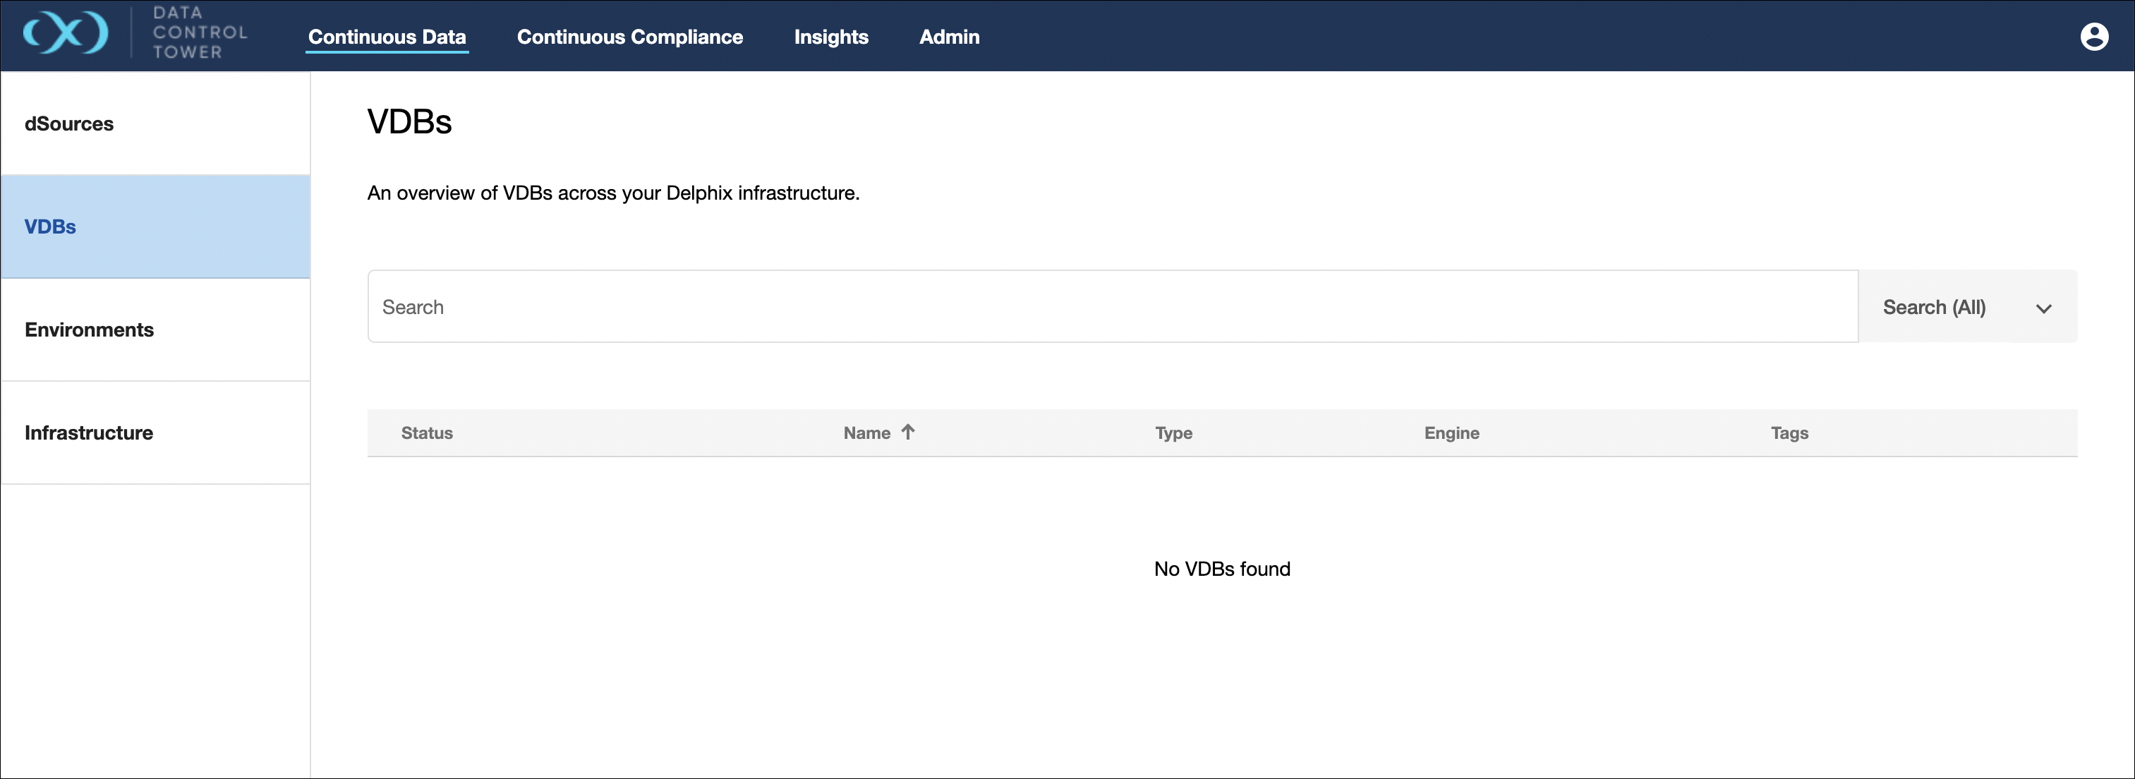Sort by the Name column header
Viewport: 2135px width, 779px height.
click(866, 433)
